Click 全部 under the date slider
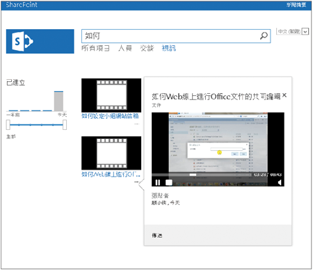Image resolution: width=313 pixels, height=271 pixels. click(x=11, y=137)
